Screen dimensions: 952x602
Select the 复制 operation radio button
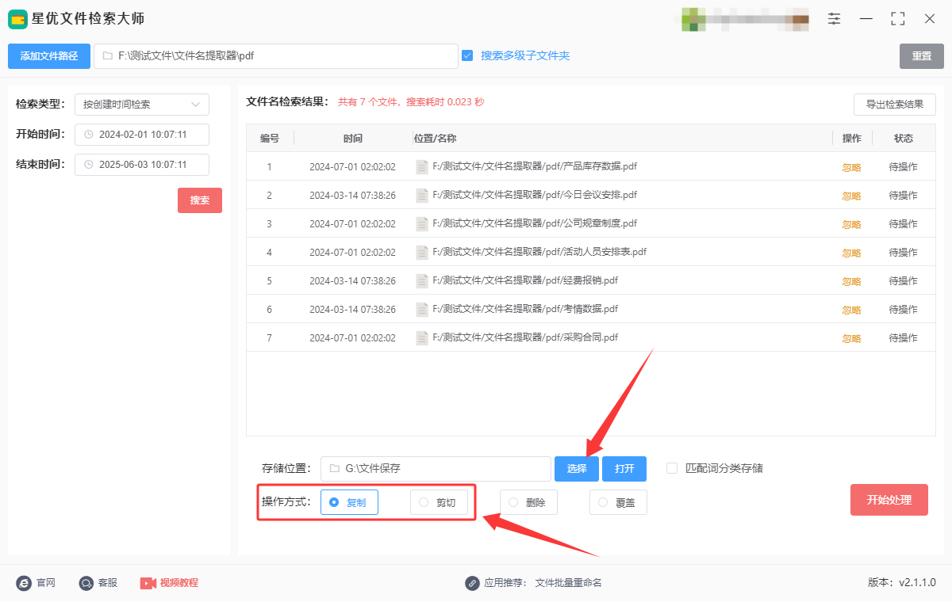coord(334,502)
